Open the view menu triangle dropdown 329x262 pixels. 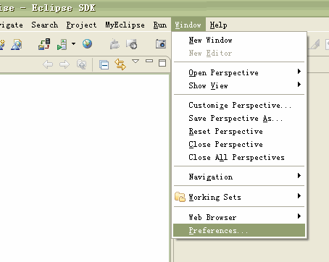tap(136, 62)
